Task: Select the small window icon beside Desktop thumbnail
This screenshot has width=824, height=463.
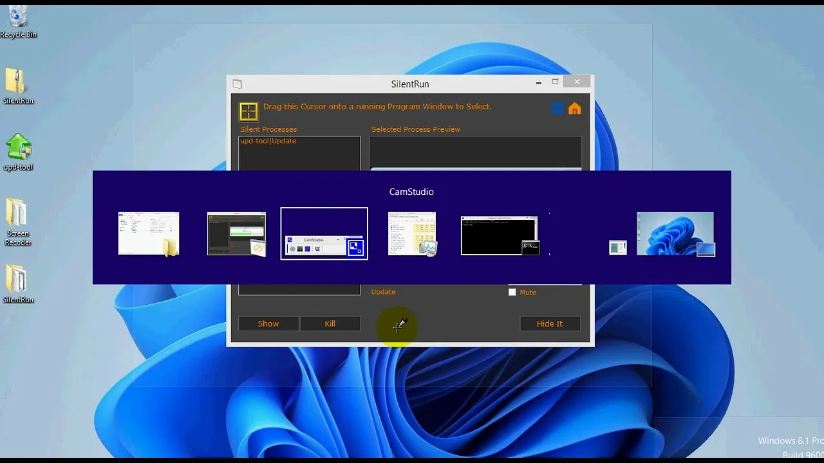Action: pos(618,247)
